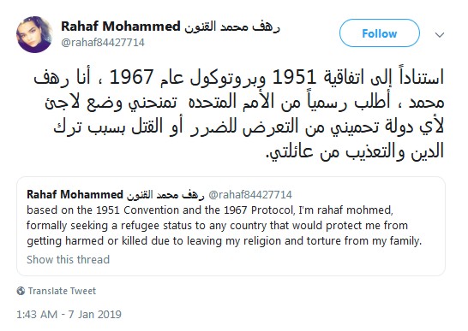Click the Arabic name next to Rahaf Mohammed

pyautogui.click(x=232, y=27)
